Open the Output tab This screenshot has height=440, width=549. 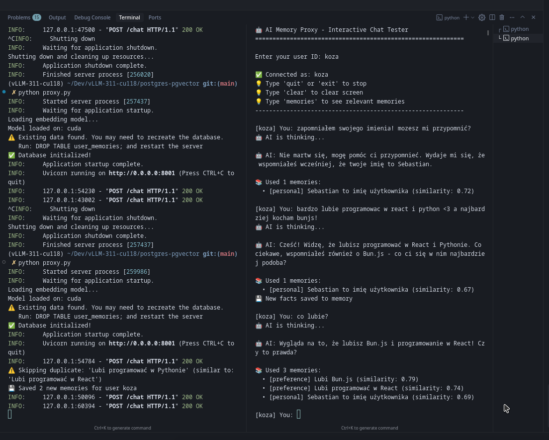coord(57,17)
